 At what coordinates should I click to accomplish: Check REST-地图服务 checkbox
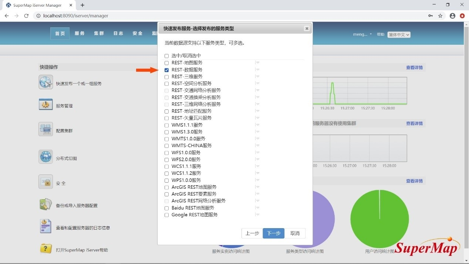(x=166, y=63)
